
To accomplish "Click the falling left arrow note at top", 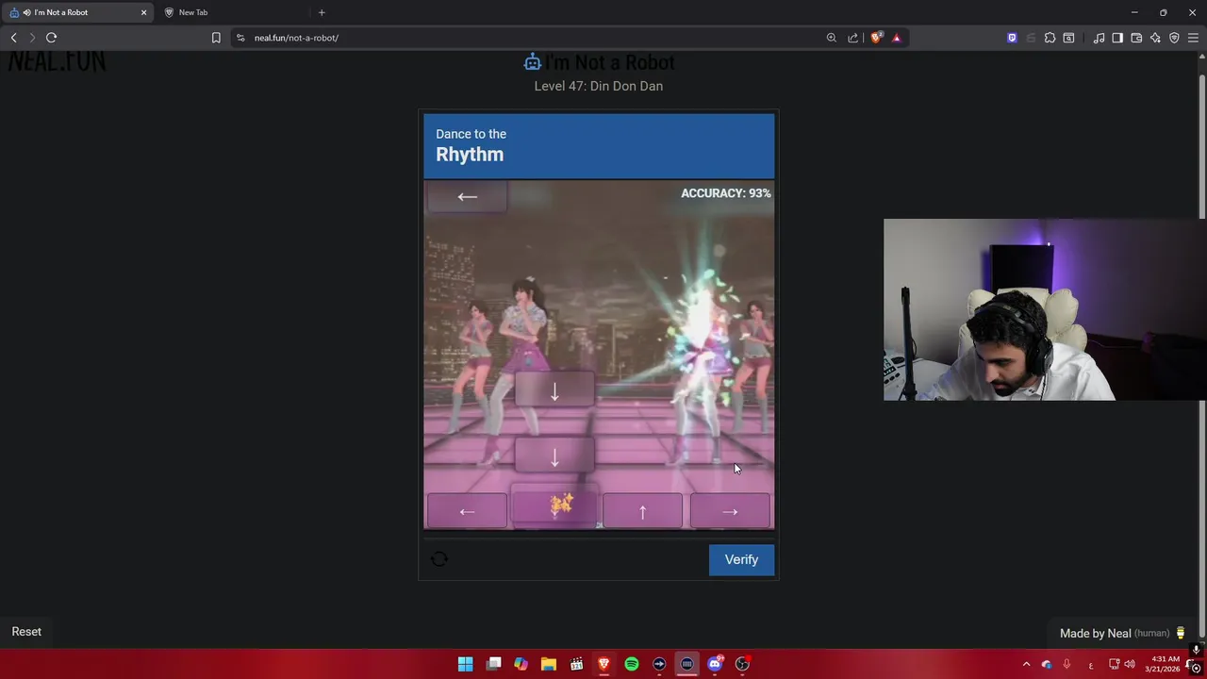I will 467,196.
